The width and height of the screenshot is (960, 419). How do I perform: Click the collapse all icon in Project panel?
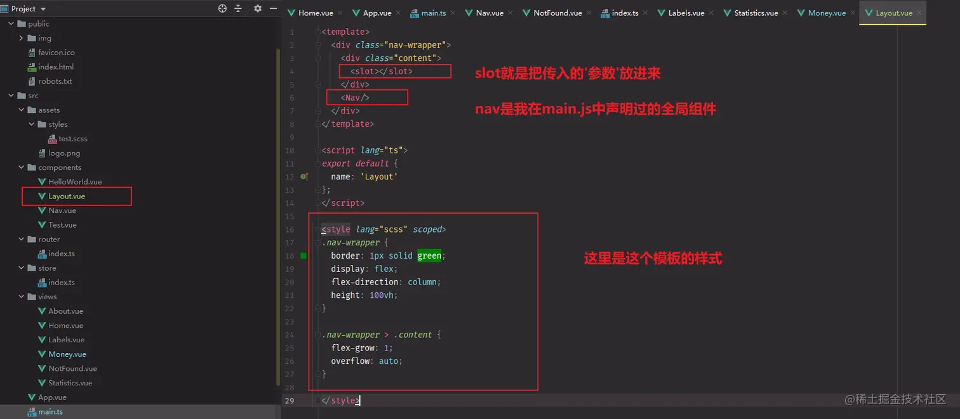pos(238,8)
